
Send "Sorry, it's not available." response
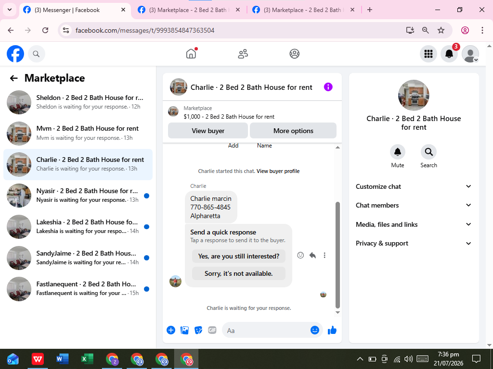tap(239, 273)
